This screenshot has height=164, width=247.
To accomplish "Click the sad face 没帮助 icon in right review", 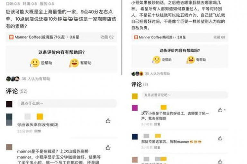I will click(x=156, y=60).
